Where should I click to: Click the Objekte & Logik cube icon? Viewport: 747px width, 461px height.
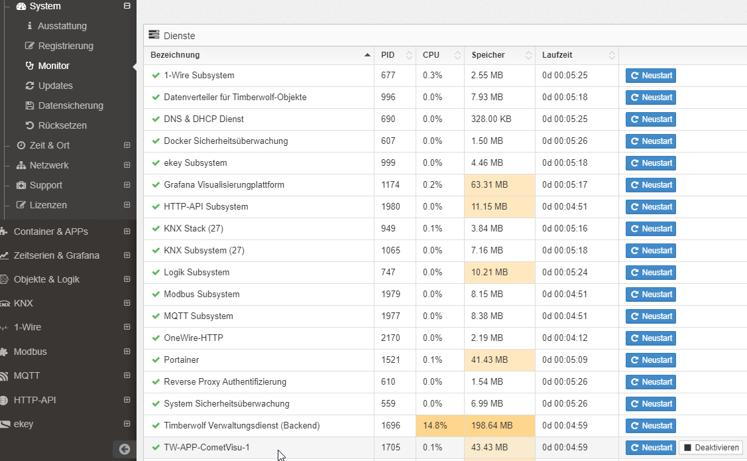(4, 279)
